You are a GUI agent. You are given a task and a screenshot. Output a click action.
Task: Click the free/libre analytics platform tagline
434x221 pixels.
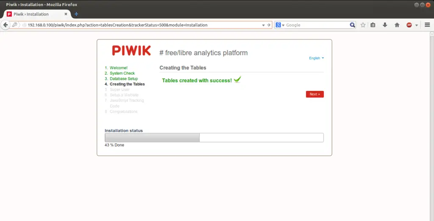(203, 53)
